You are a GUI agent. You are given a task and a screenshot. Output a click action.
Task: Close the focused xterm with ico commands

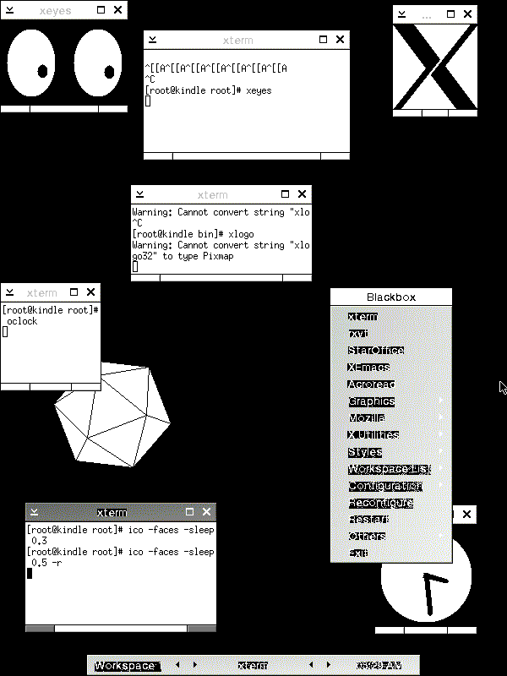(206, 512)
